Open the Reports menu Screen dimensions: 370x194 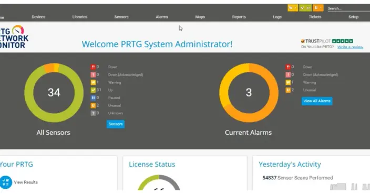click(x=239, y=17)
